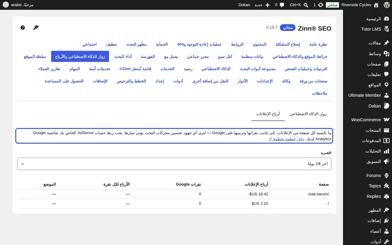The height and width of the screenshot is (245, 392).
Task: Click the الأرباح لكل نقرة column header
Action: [116, 184]
